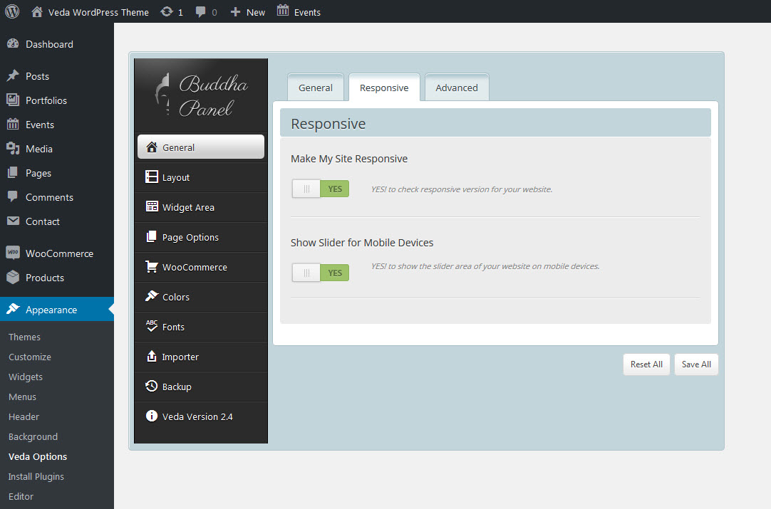Switch to the General tab

click(316, 88)
